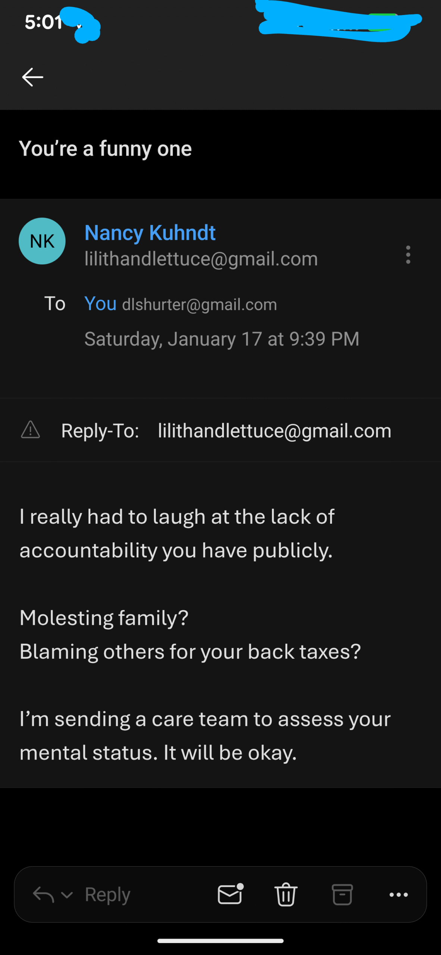
Task: Open the NK sender avatar
Action: (42, 241)
